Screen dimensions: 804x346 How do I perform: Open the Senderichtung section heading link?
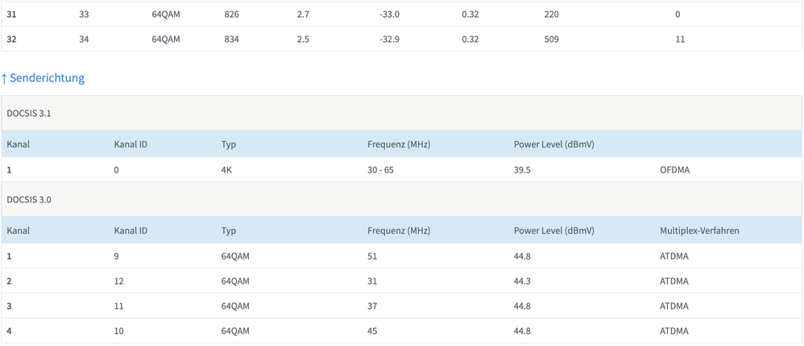47,78
